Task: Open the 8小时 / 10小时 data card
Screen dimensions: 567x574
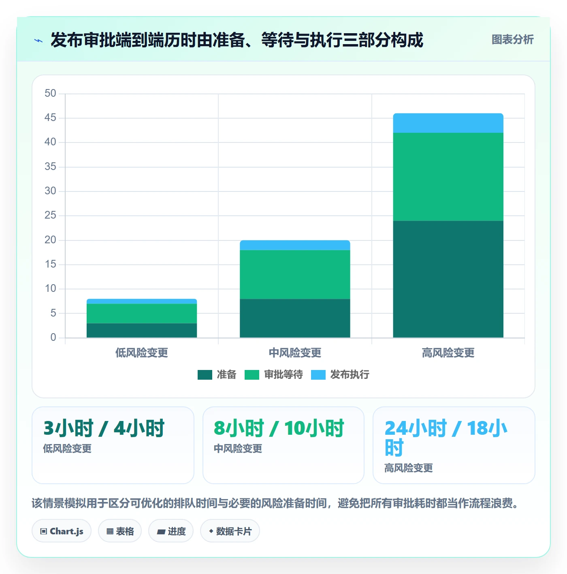Action: coord(283,445)
